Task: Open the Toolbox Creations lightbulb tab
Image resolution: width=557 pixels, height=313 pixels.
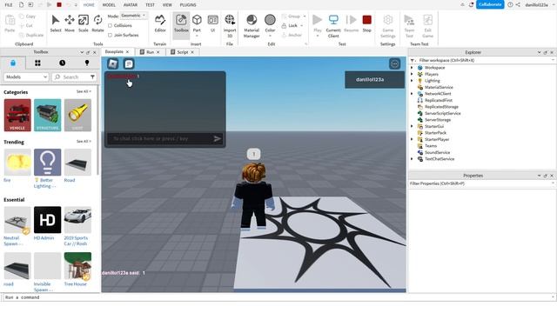Action: 87,63
